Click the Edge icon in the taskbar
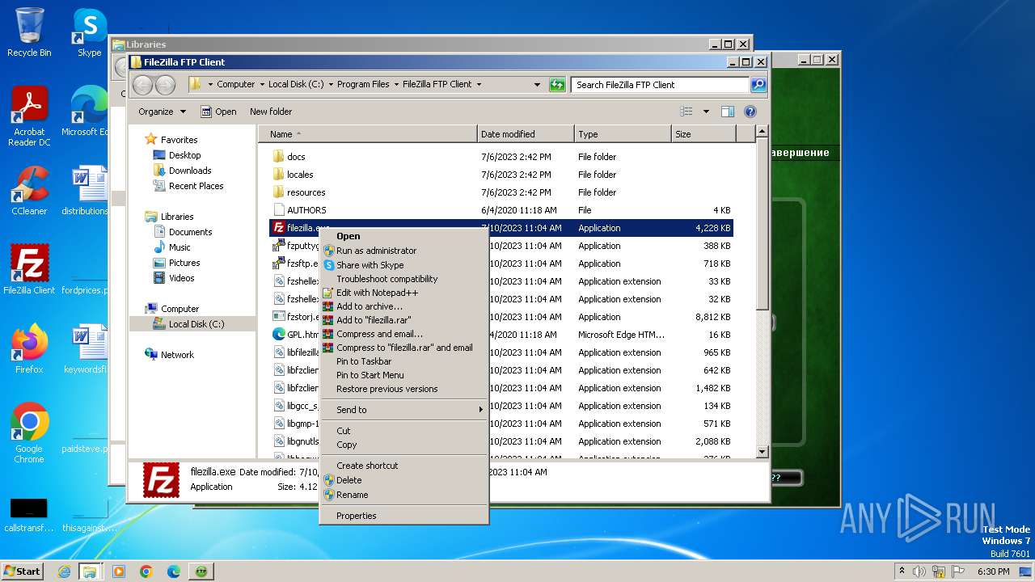This screenshot has height=582, width=1035. 173,571
